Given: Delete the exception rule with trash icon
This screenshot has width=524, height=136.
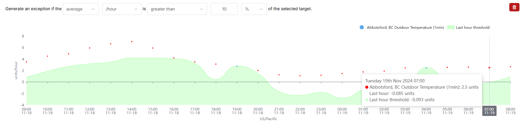Looking at the screenshot, I should [514, 7].
